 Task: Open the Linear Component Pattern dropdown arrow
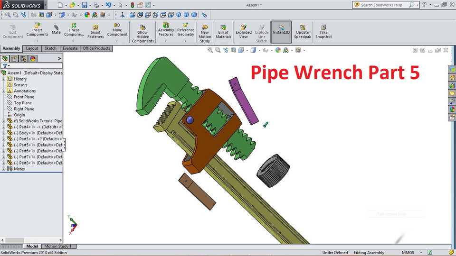(x=74, y=41)
